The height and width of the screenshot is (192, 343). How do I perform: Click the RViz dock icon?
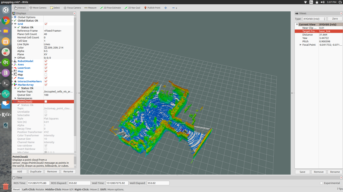[6, 115]
